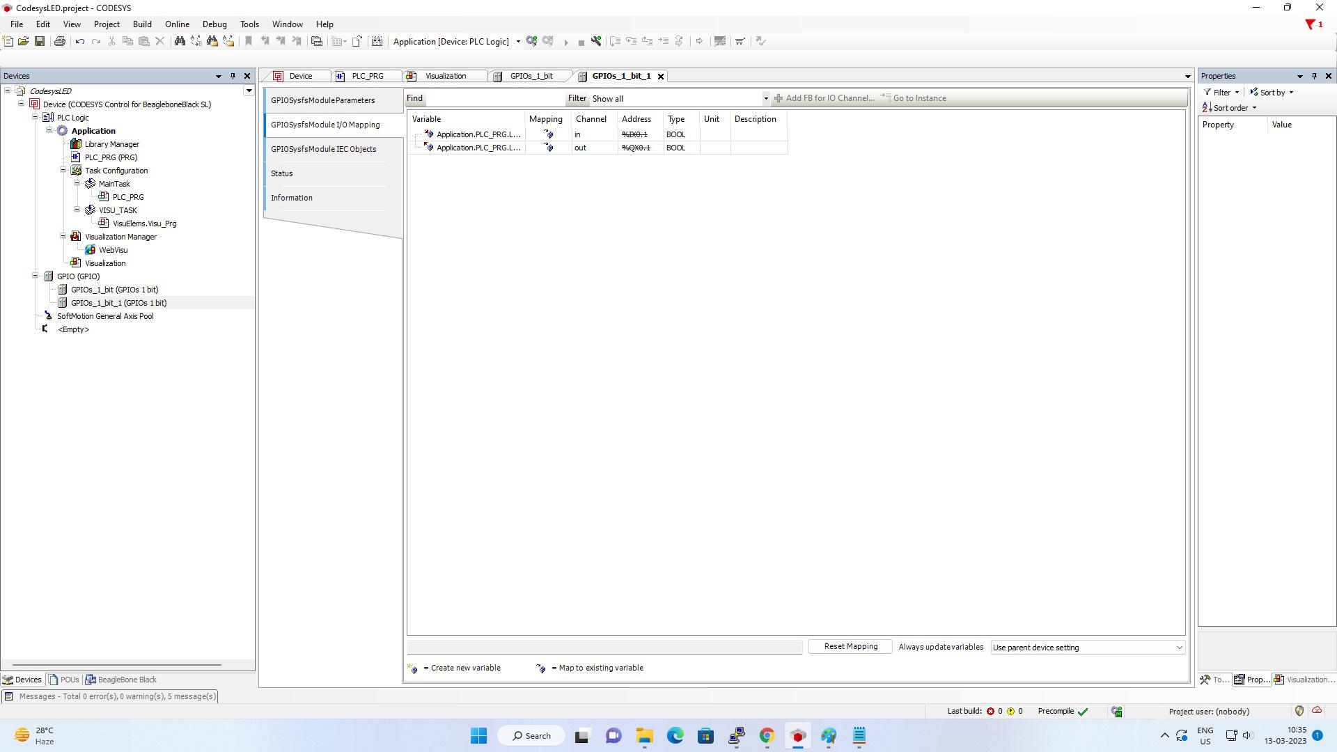Switch to the PLC_PRG tab

(367, 76)
